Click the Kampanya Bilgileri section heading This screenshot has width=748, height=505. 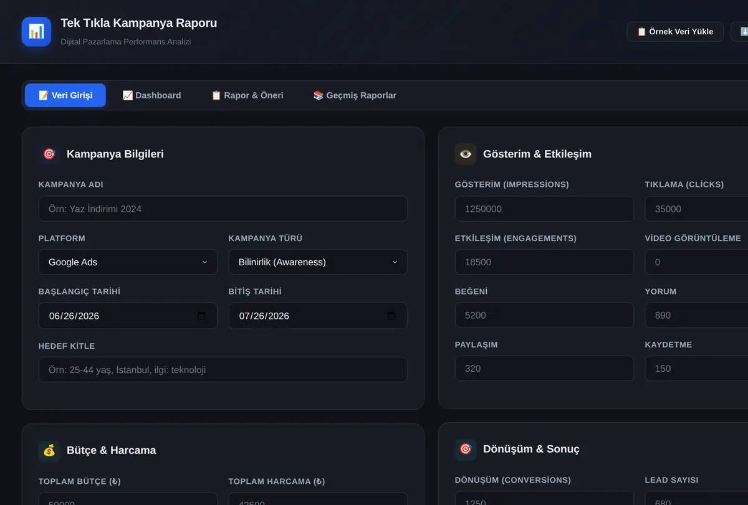pos(115,154)
